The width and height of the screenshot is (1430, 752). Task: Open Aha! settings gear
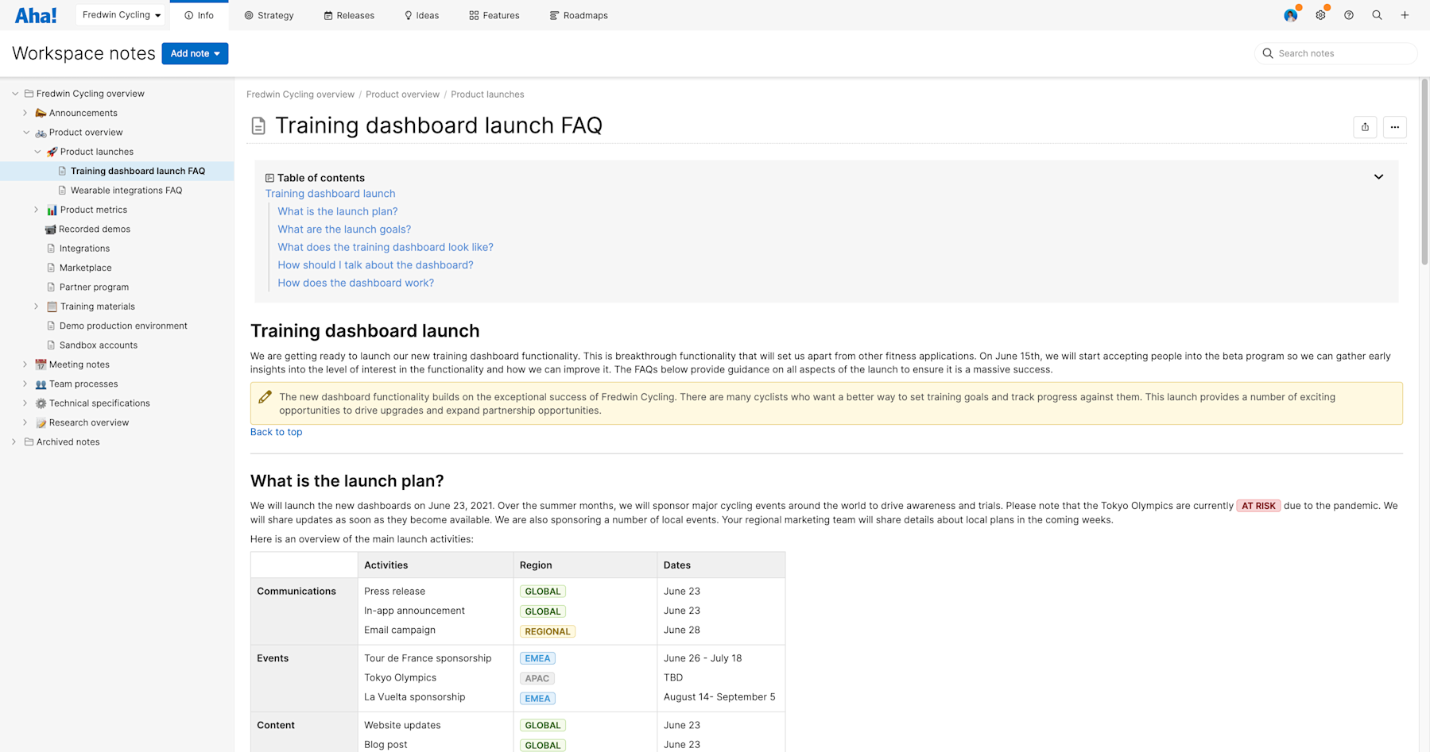[1320, 15]
